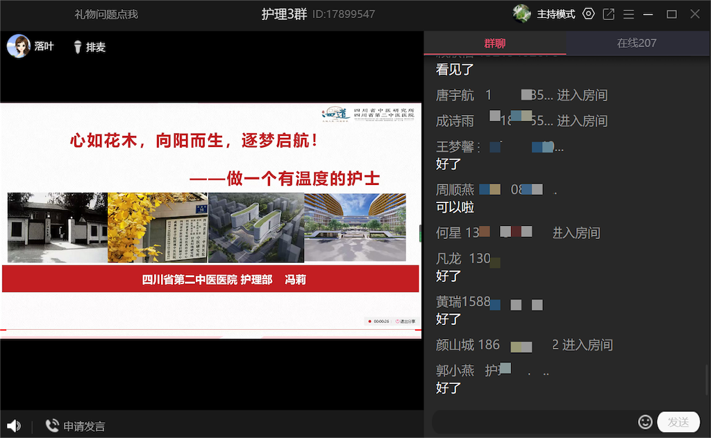Click the 可以啦 chat message
The width and height of the screenshot is (711, 438).
[x=455, y=207]
